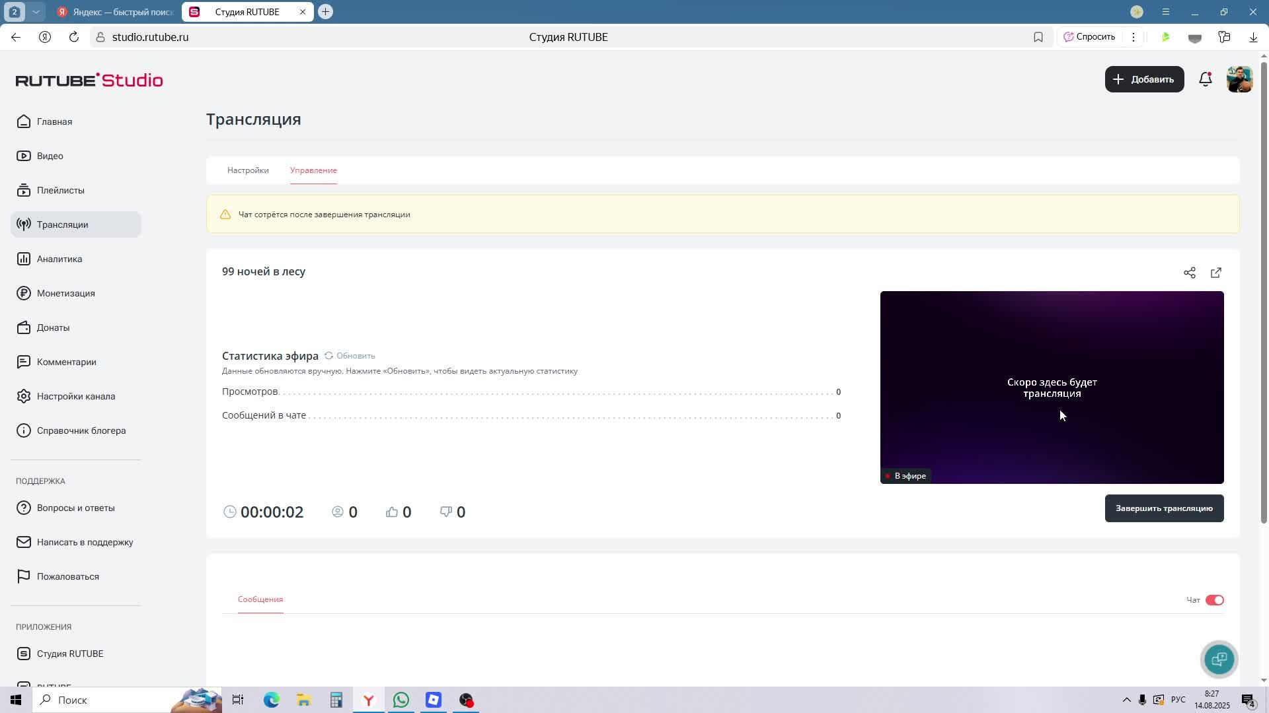1269x713 pixels.
Task: Show hidden system tray icons
Action: [x=1126, y=700]
